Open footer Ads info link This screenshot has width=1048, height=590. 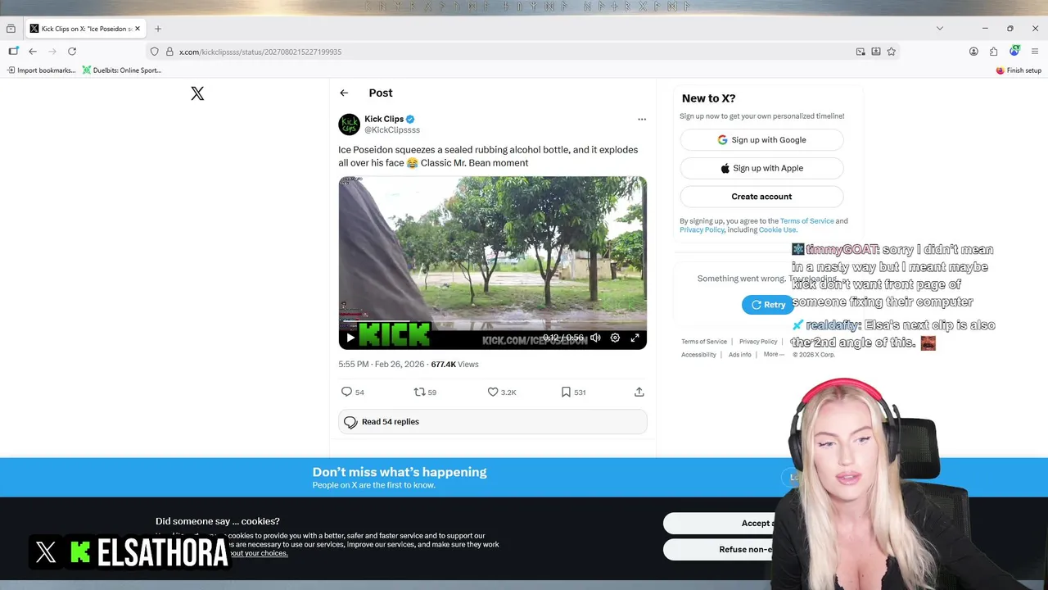click(x=740, y=355)
